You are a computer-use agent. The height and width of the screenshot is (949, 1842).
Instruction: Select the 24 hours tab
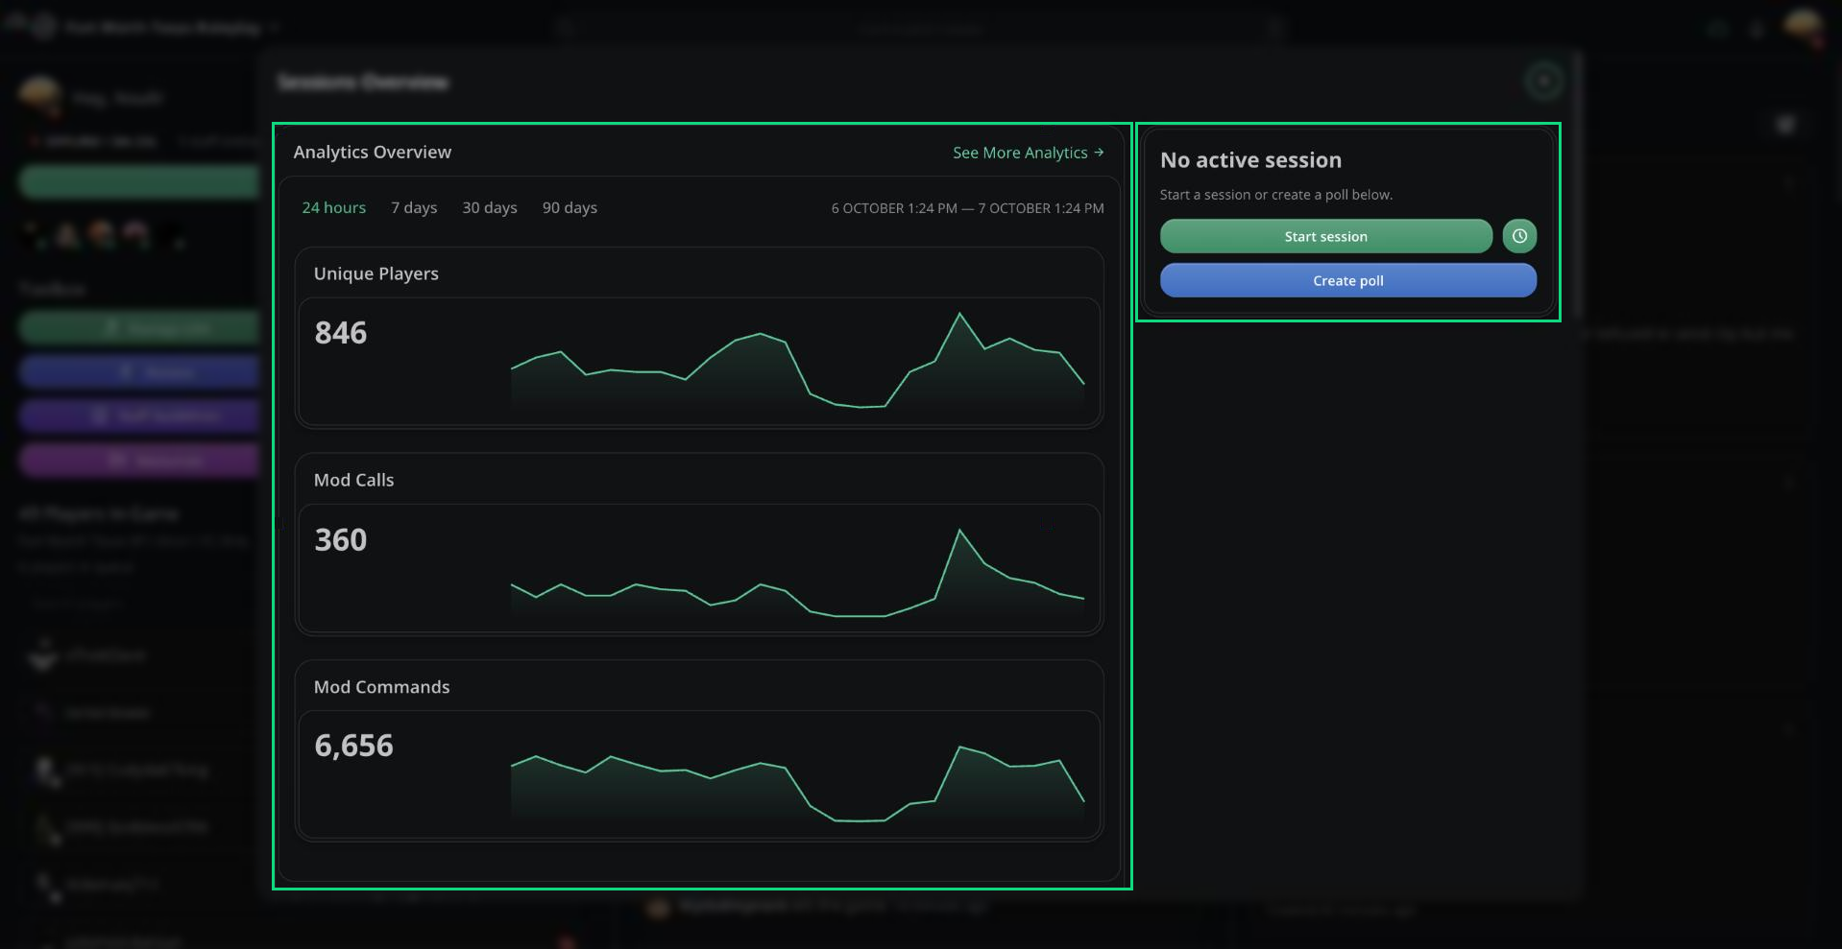pyautogui.click(x=334, y=207)
